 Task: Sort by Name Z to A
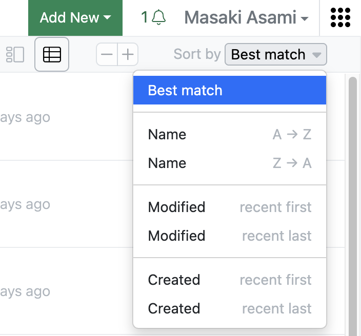[230, 163]
